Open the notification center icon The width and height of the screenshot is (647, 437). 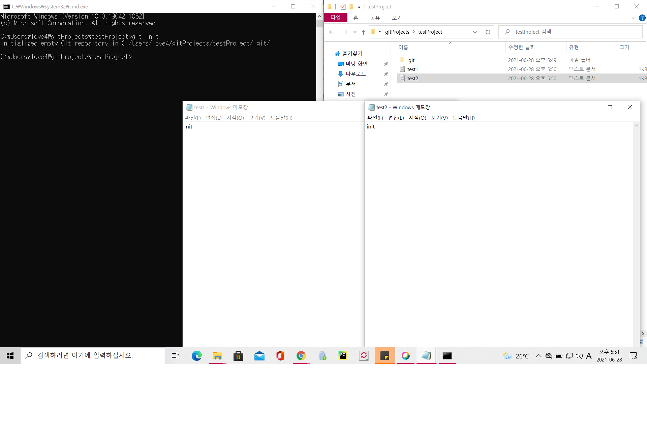pos(633,356)
